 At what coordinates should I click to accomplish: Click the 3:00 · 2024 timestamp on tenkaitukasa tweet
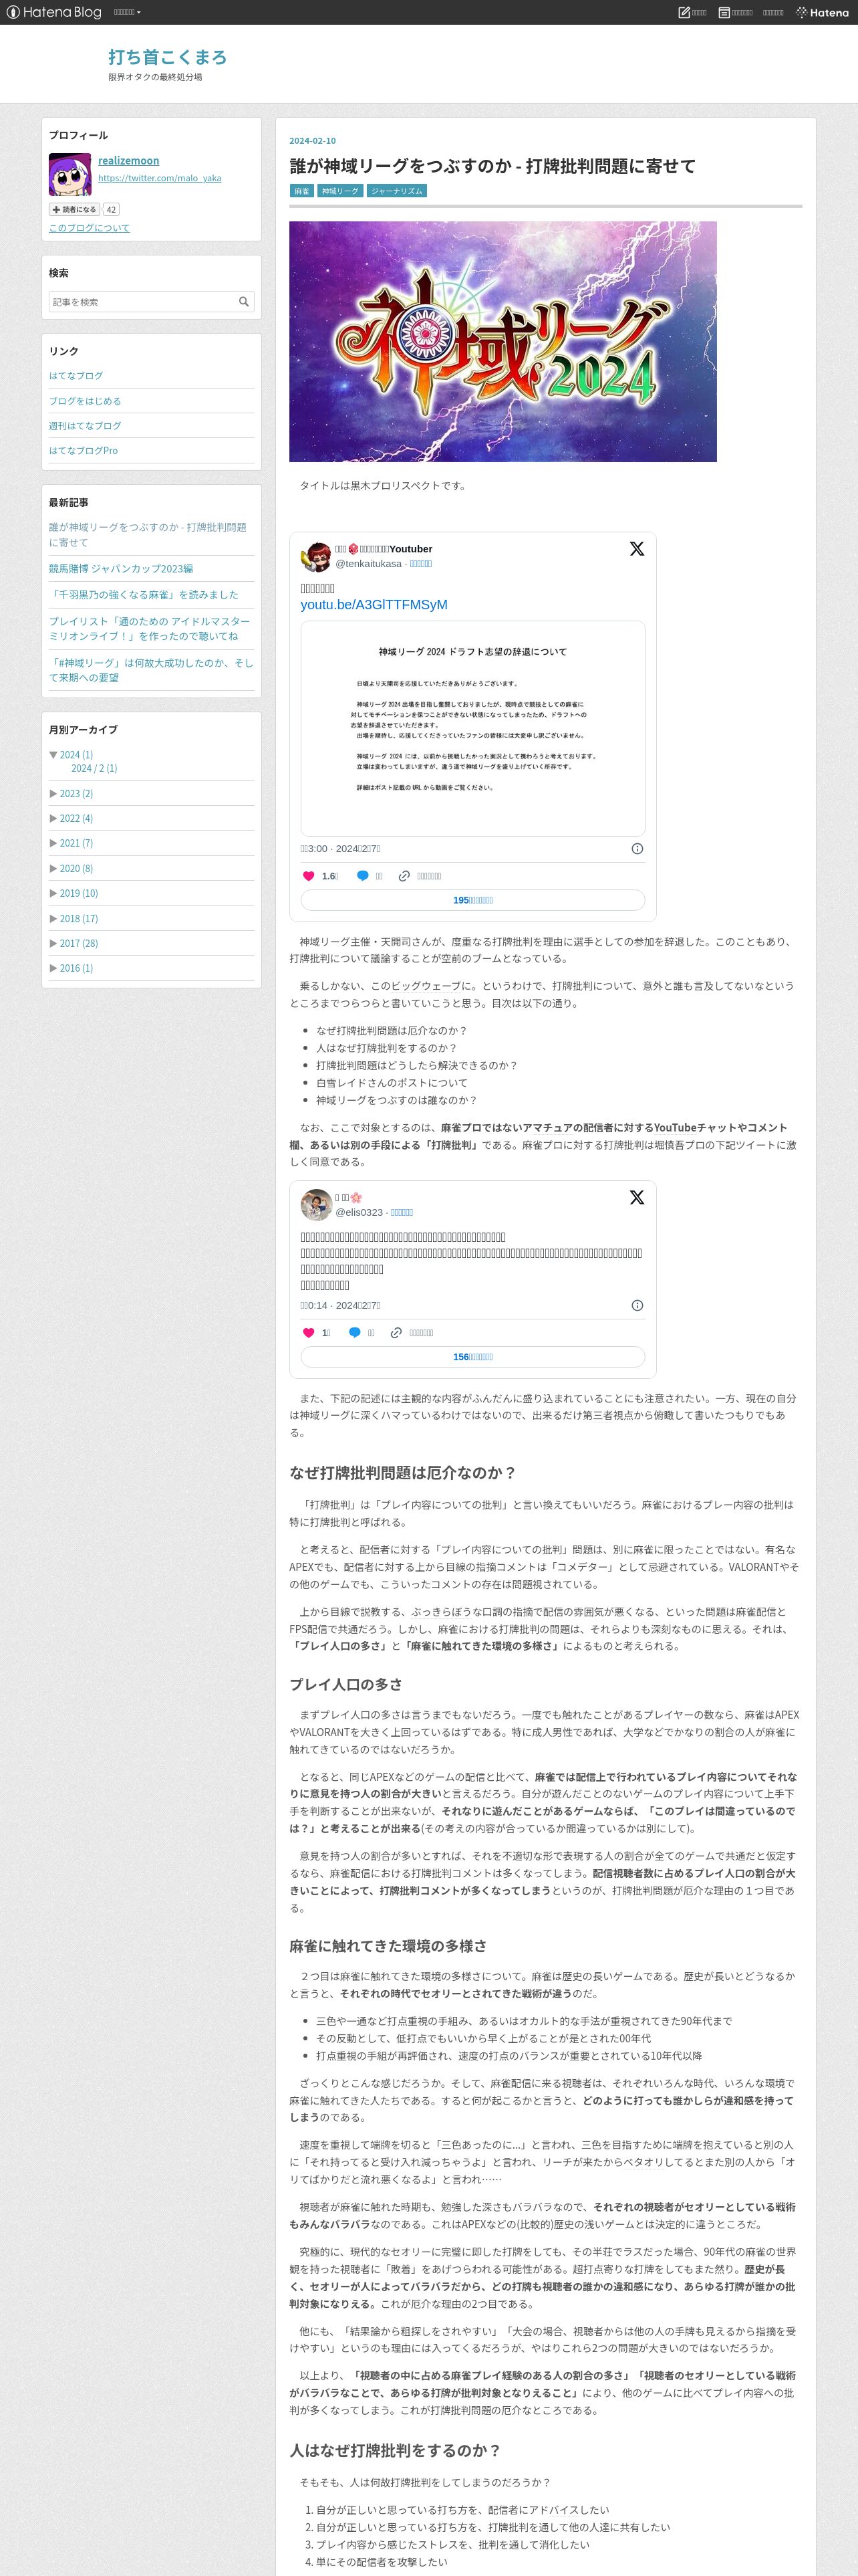[x=341, y=849]
